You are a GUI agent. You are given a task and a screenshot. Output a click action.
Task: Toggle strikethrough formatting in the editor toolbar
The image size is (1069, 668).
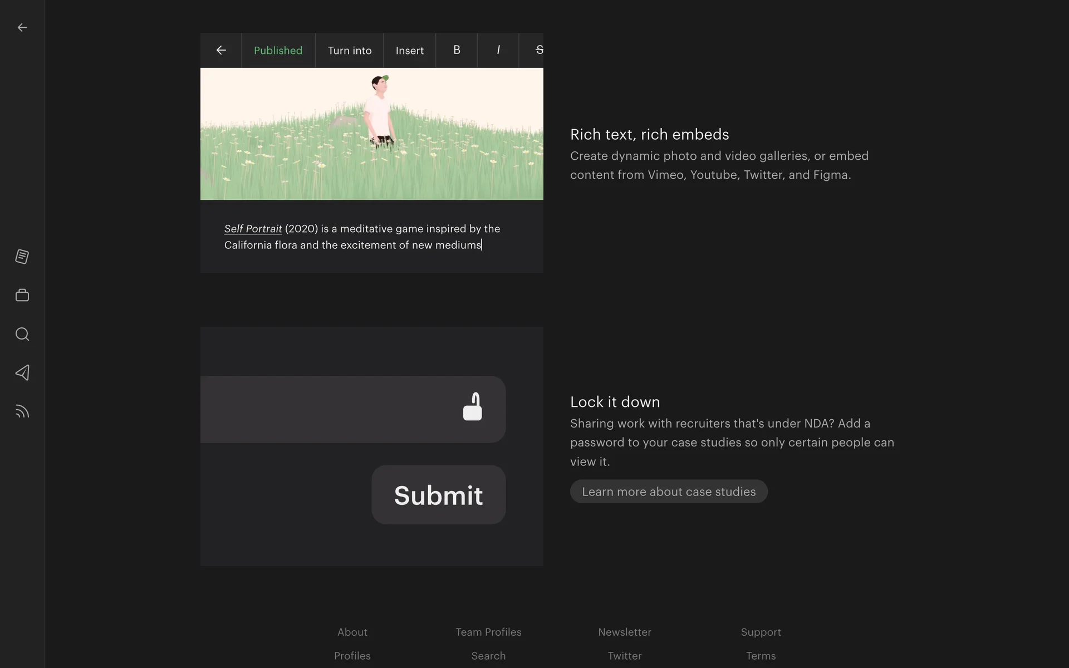538,50
